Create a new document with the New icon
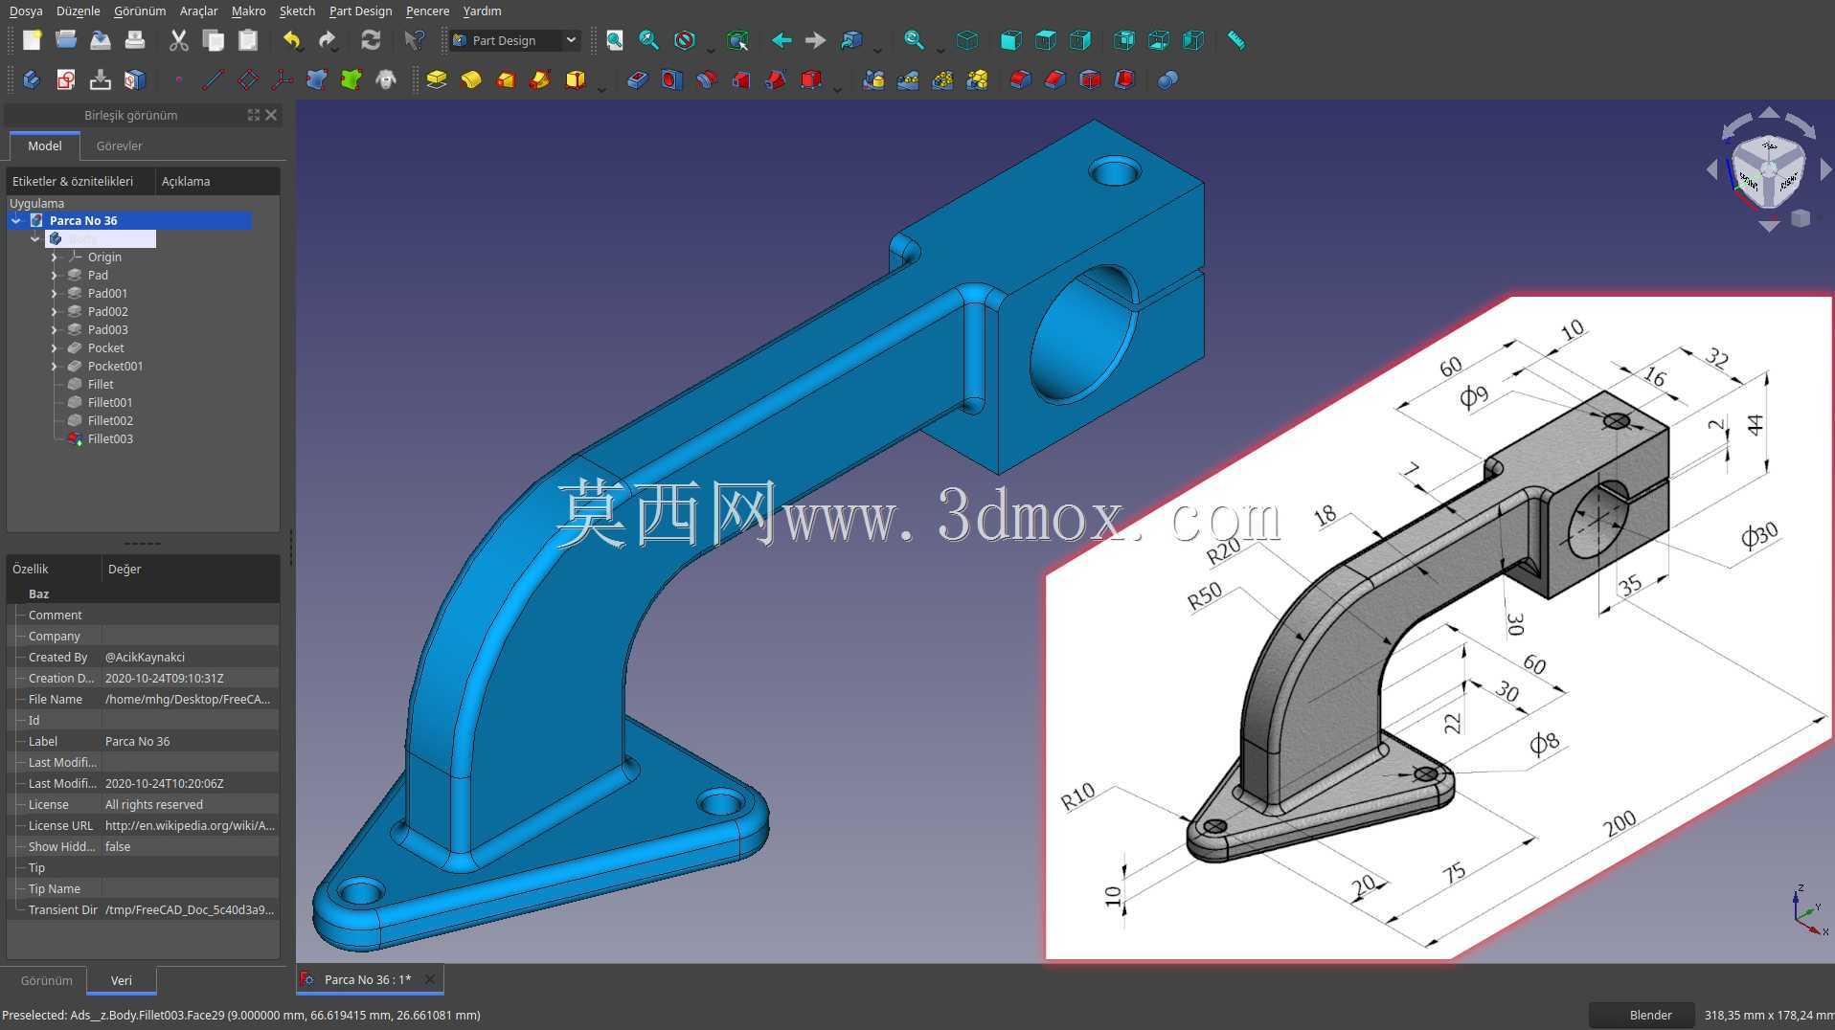 click(32, 40)
